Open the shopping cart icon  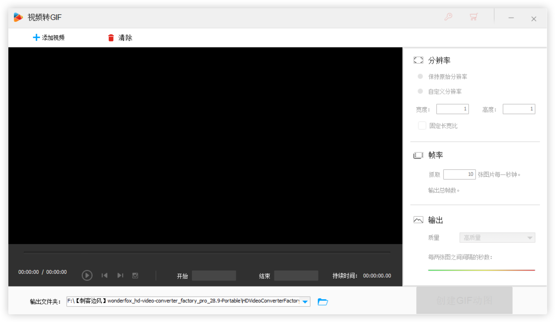click(x=473, y=17)
